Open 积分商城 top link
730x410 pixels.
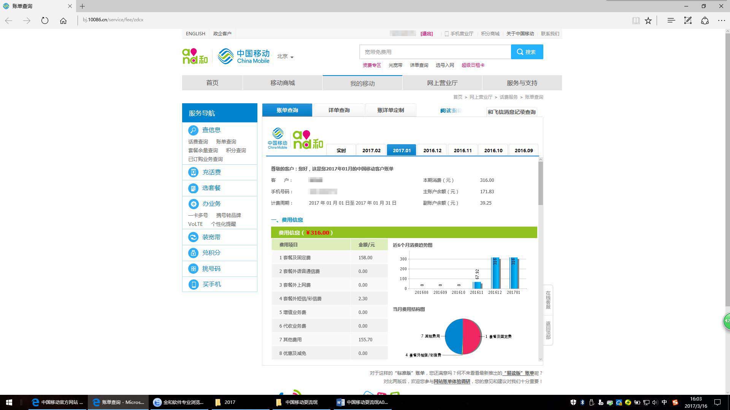[x=490, y=34]
